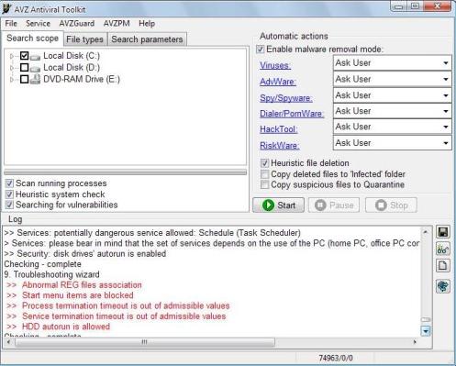Click the 74963/0/0 status bar counter
Viewport: 456px width, 366px height.
coord(336,358)
